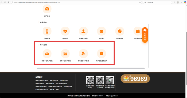Screen dimensions: 187x98
Task: Open 维修服务 heart icon
Action: pos(65,31)
